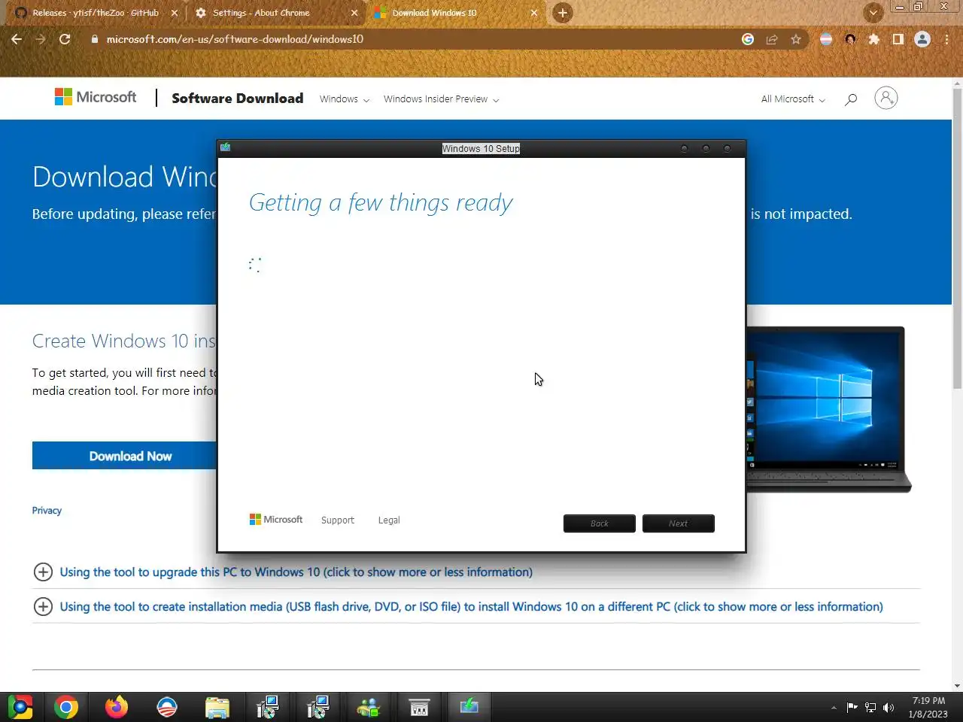Click the Microsoft logo on the page
This screenshot has width=963, height=722.
[x=96, y=97]
